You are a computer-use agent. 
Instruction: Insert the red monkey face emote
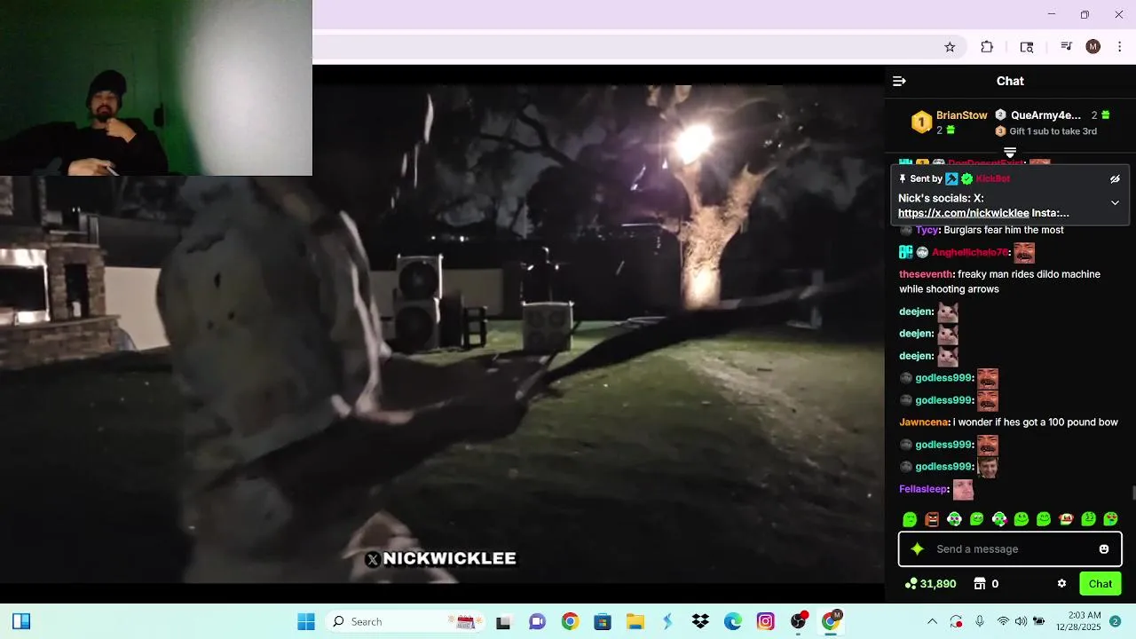[x=1067, y=519]
